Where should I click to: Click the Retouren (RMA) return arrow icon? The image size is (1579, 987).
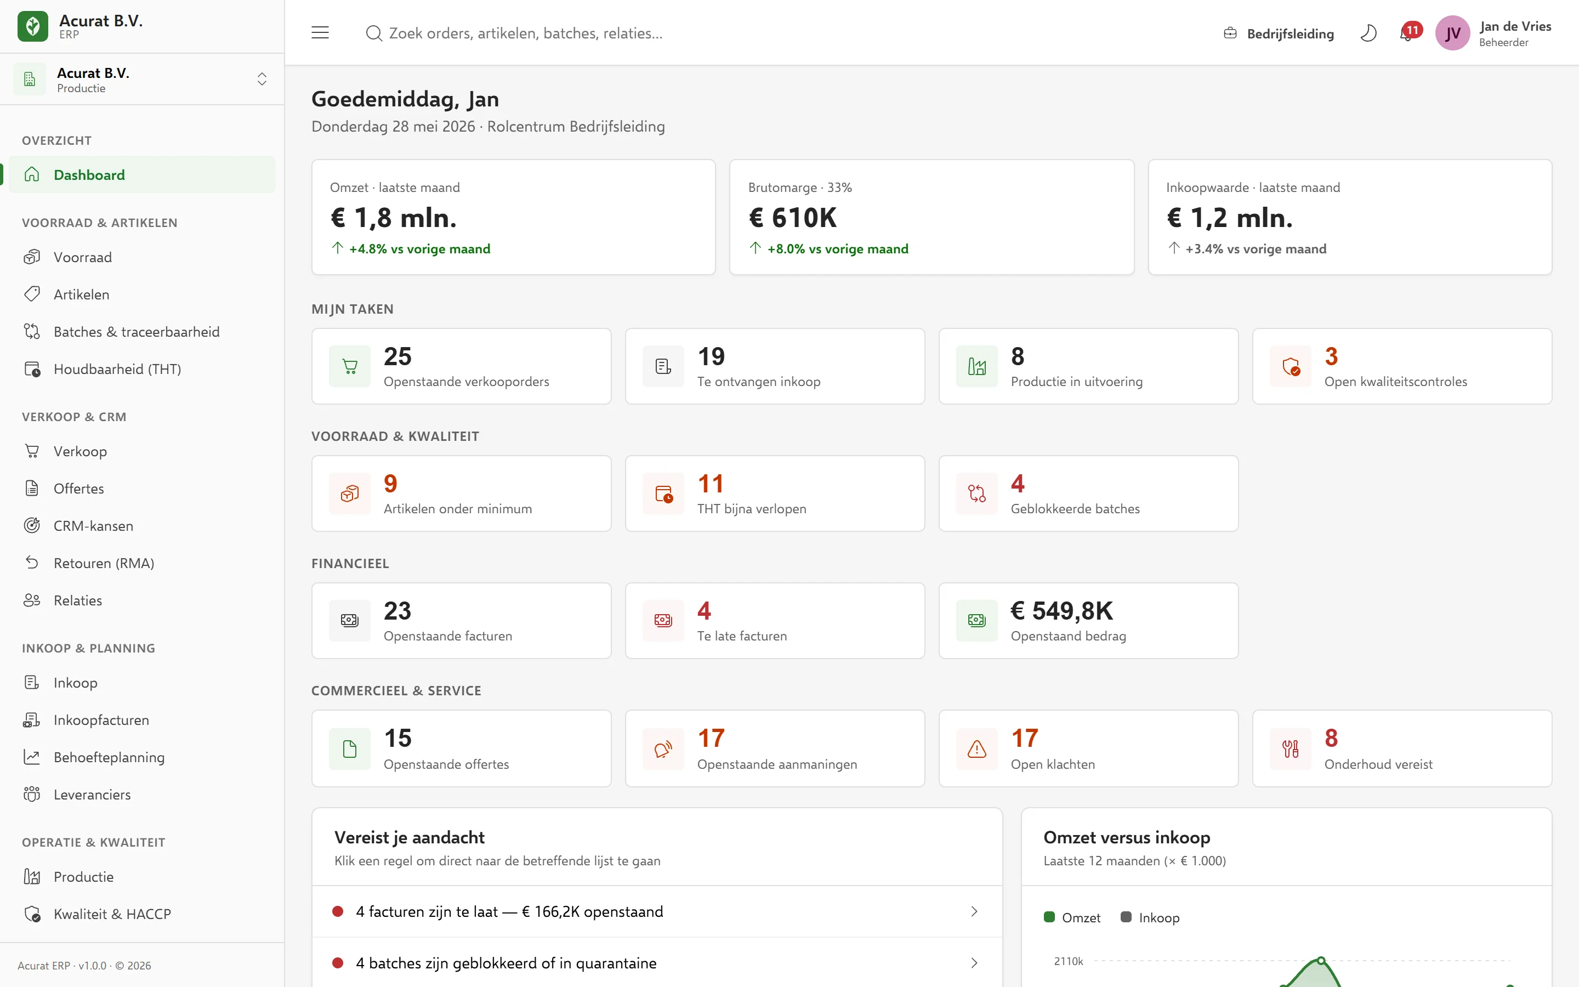32,562
